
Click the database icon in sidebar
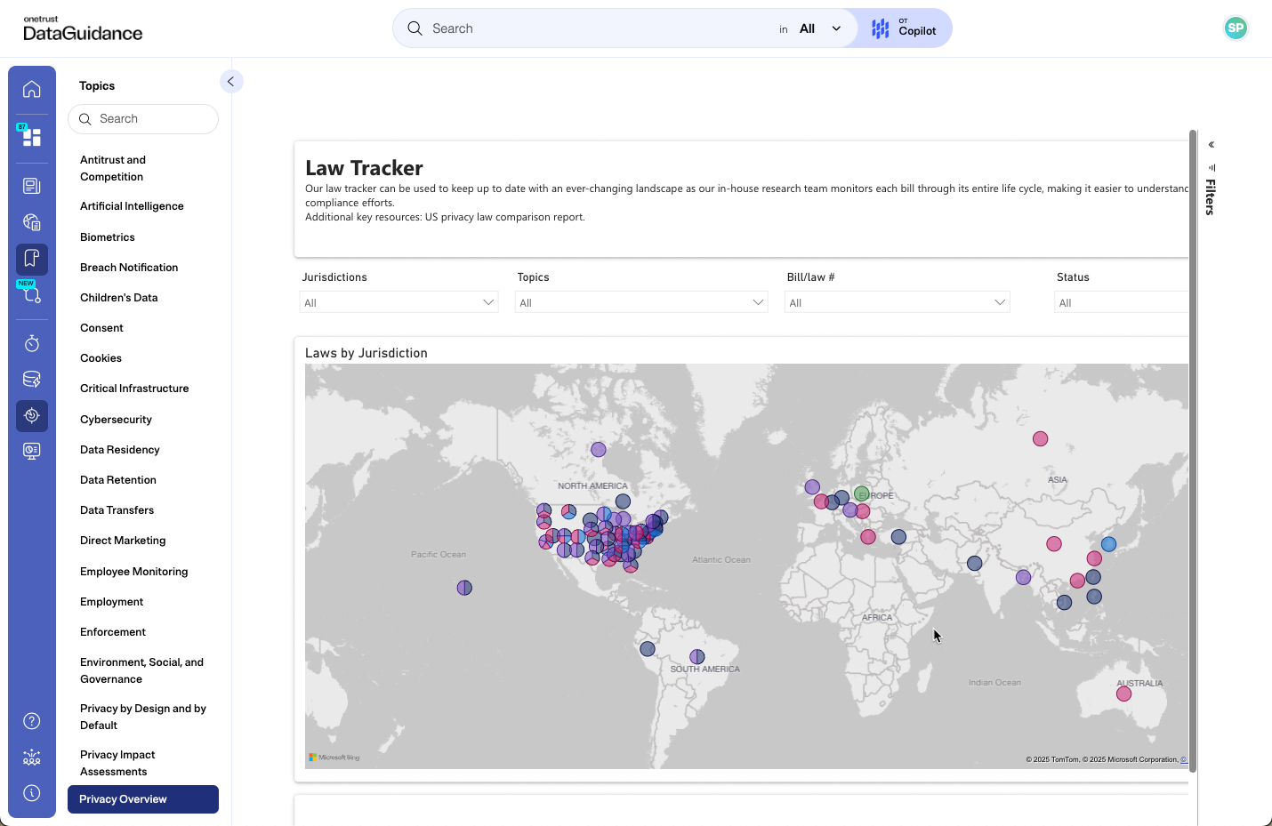32,380
